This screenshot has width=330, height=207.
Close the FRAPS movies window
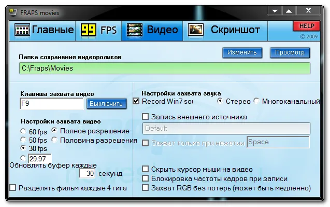[308, 10]
